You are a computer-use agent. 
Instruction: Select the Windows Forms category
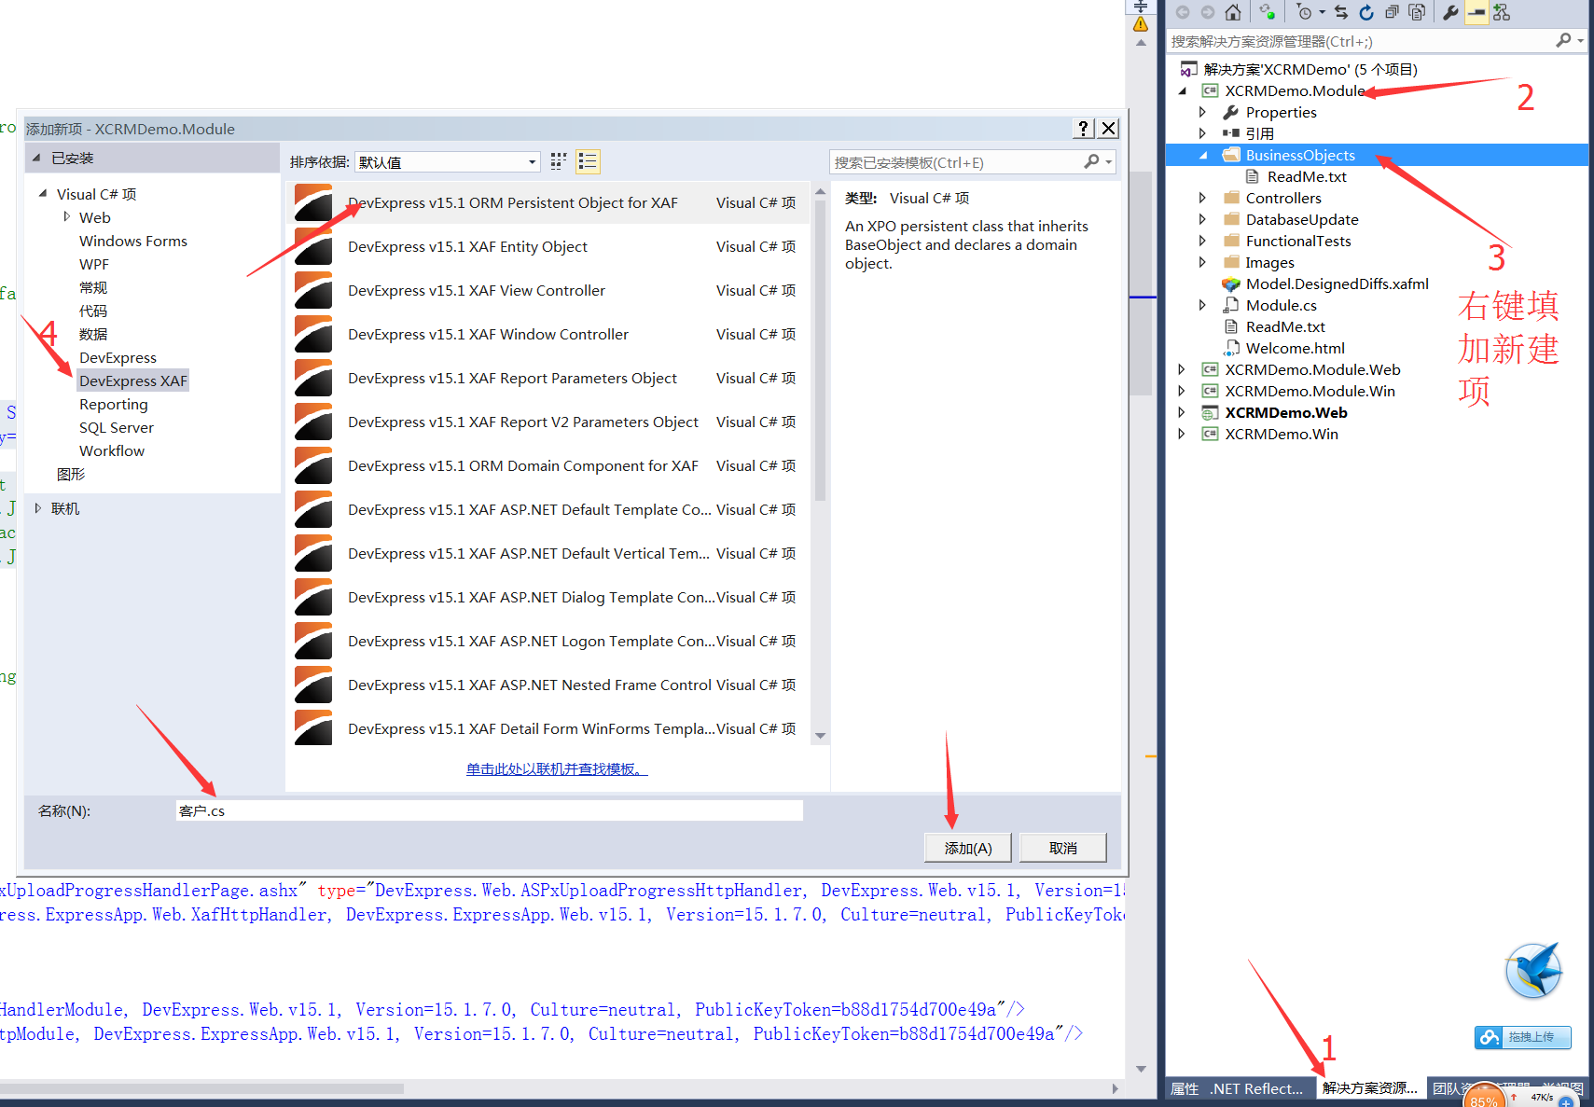point(133,241)
